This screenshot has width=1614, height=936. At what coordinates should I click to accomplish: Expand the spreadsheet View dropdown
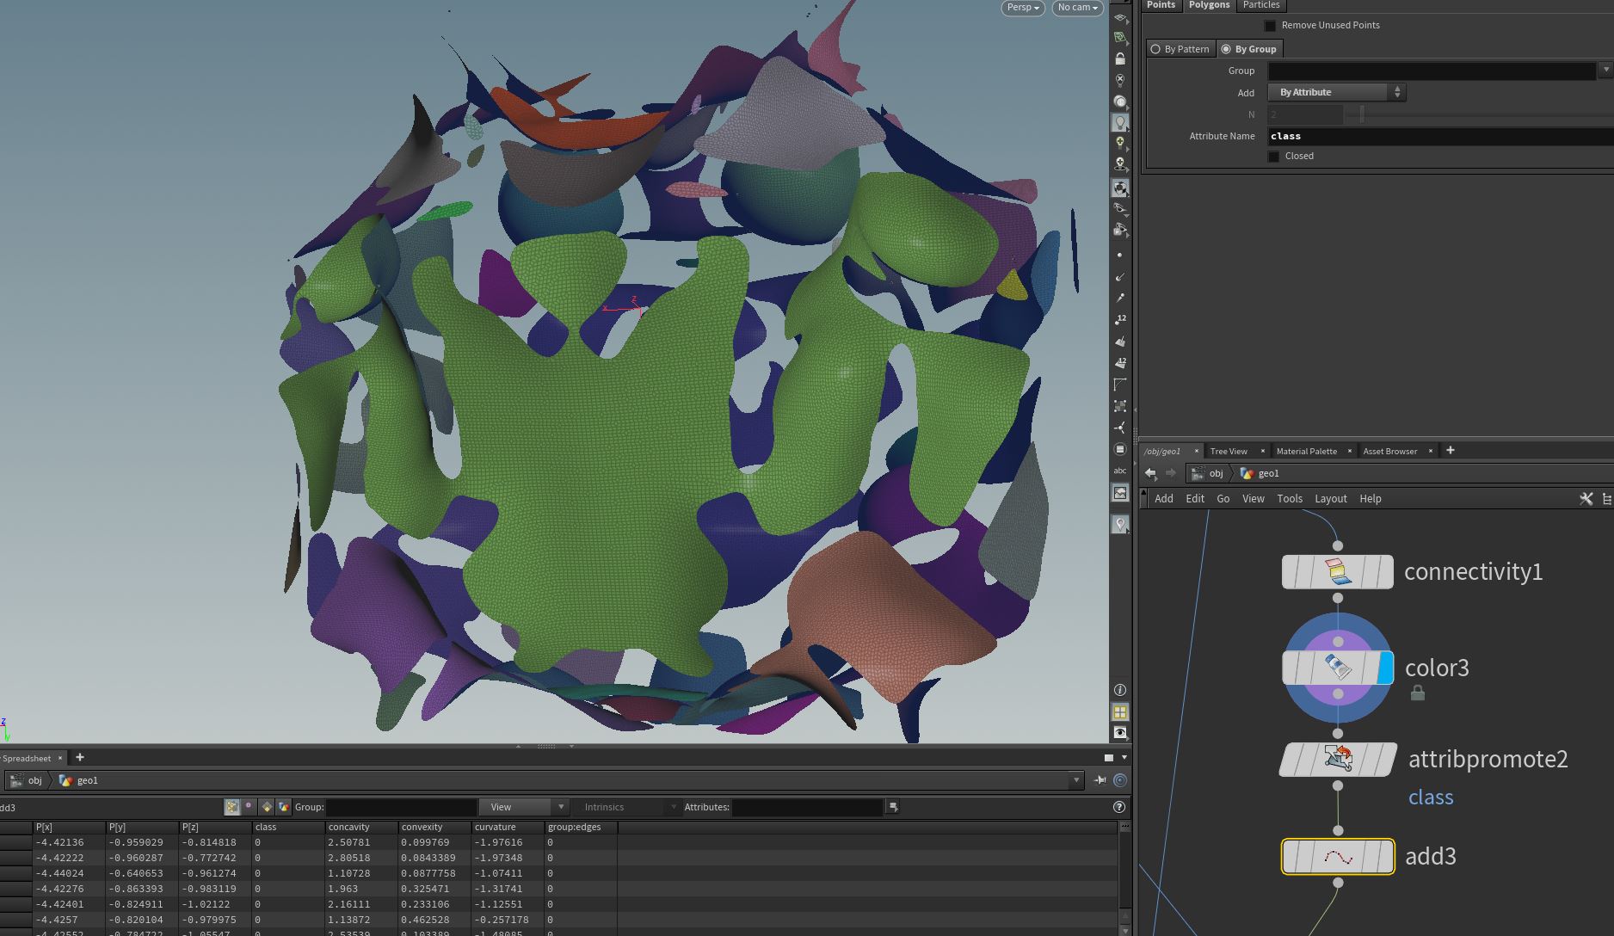click(523, 807)
